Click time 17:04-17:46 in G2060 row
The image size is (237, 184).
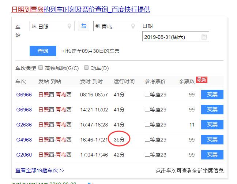(x=94, y=155)
